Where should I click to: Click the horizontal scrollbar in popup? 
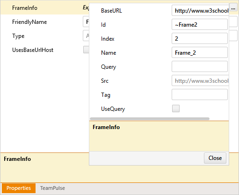point(150,119)
